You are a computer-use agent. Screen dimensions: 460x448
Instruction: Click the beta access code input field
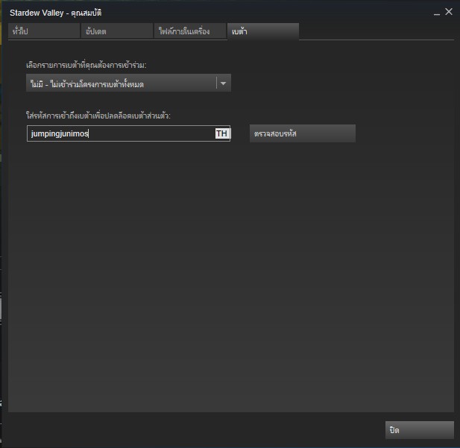(128, 133)
